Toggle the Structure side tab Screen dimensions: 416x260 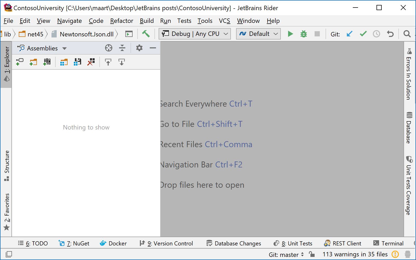(x=6, y=166)
